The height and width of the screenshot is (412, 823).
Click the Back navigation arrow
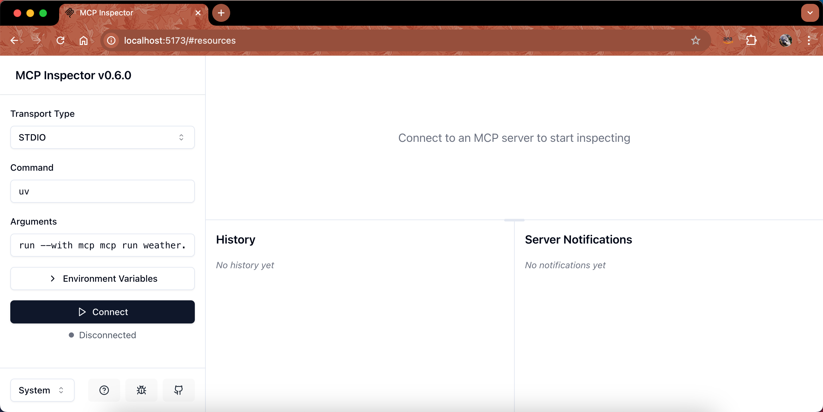(x=14, y=40)
